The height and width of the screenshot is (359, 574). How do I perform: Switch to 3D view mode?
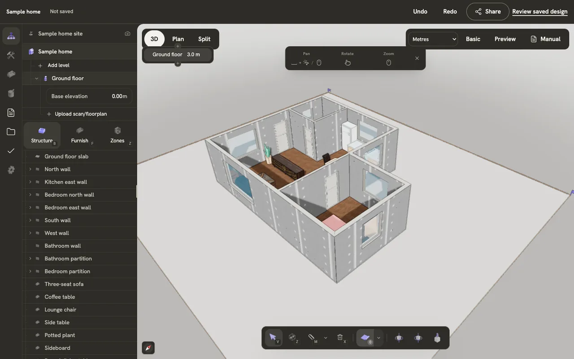[154, 39]
